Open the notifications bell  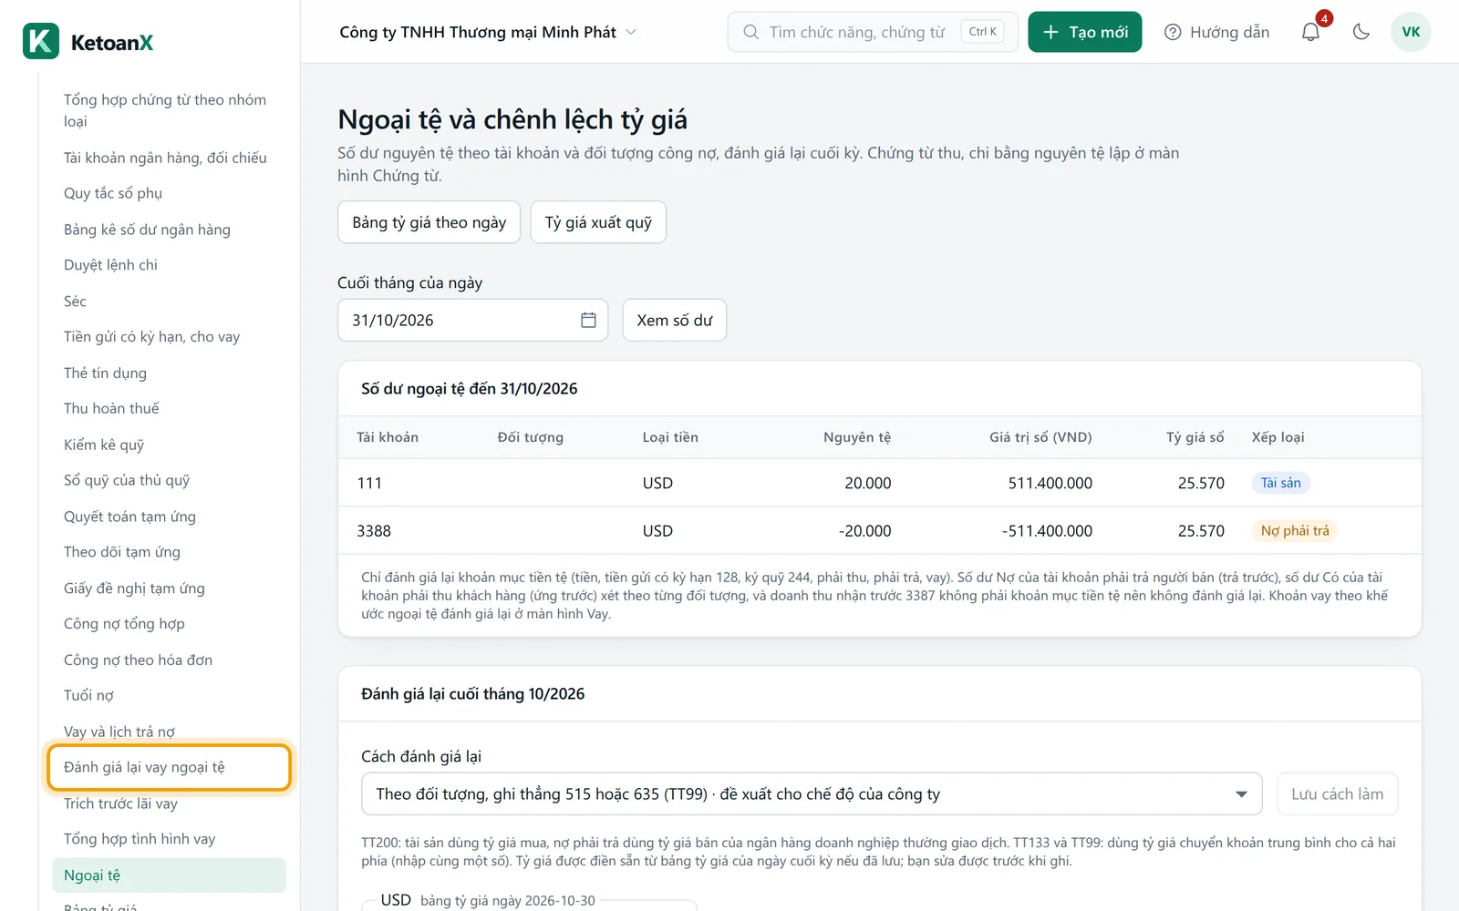pos(1310,32)
